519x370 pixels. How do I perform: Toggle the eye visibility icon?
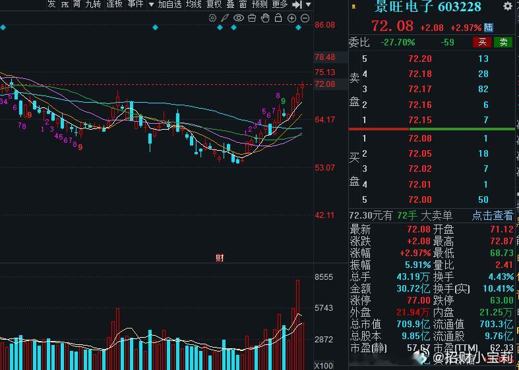[x=239, y=18]
